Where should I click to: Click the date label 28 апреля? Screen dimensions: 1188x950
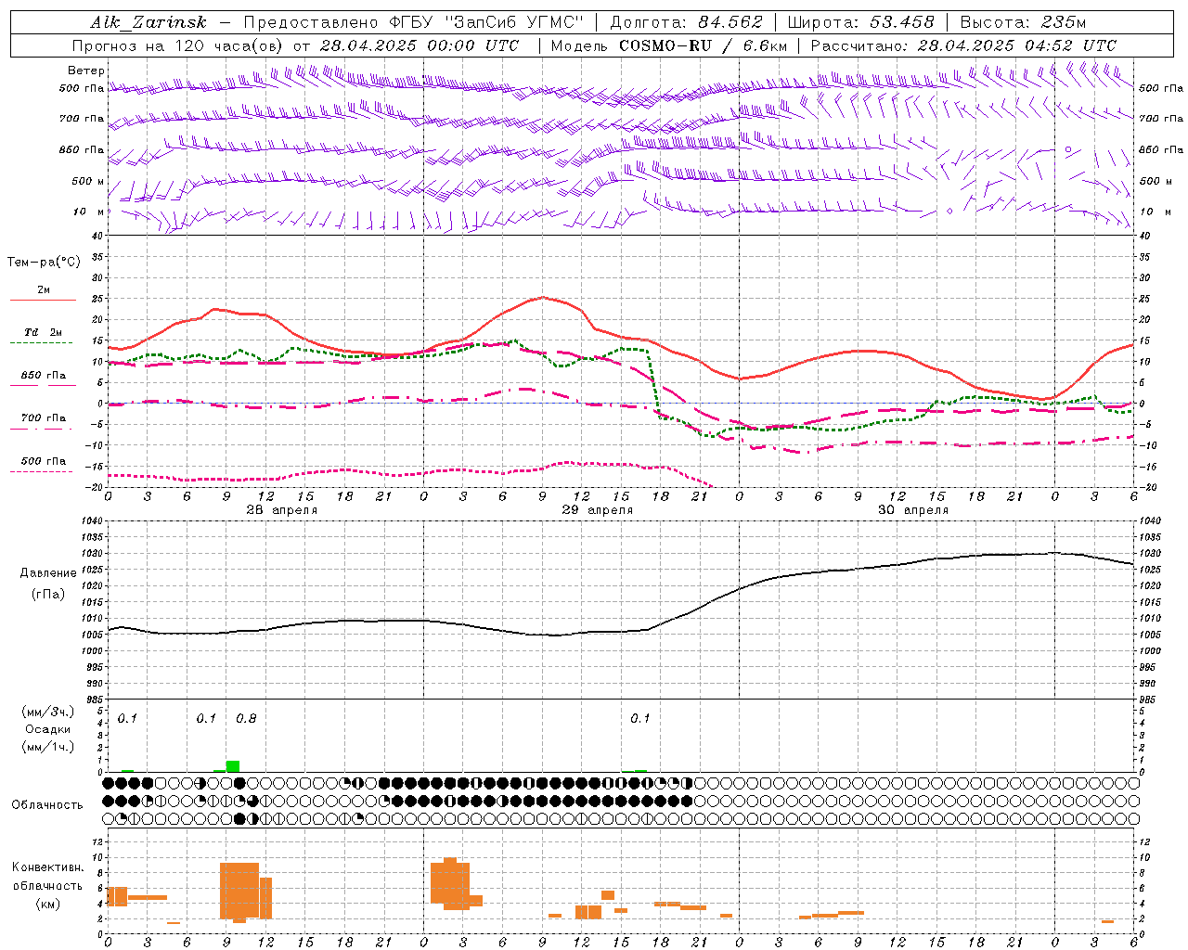point(281,510)
